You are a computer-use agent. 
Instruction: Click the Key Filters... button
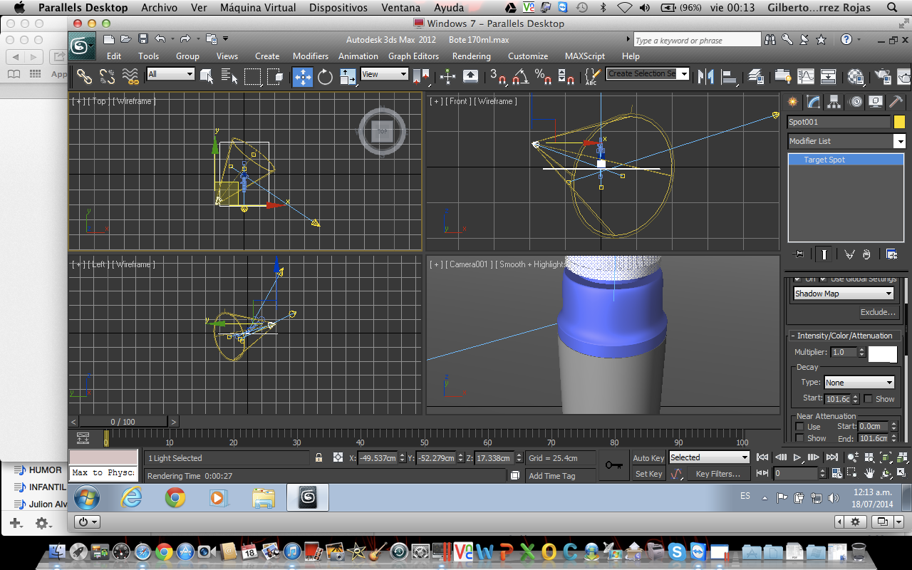coord(717,474)
